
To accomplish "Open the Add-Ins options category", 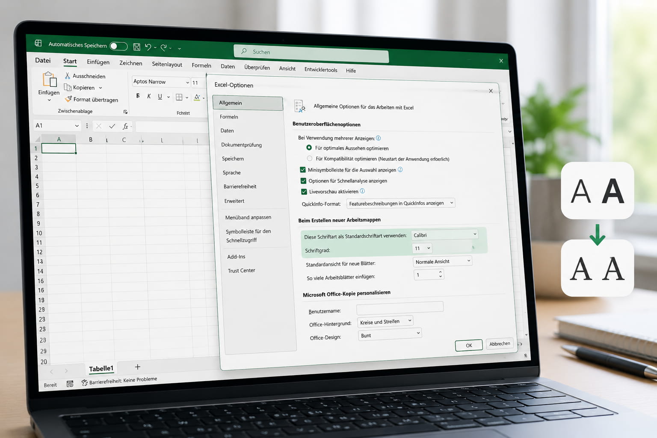I will coord(236,257).
